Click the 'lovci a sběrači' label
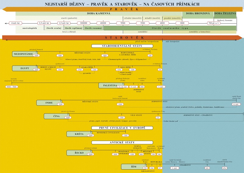The width and height of the screenshot is (244, 173). tap(69, 32)
